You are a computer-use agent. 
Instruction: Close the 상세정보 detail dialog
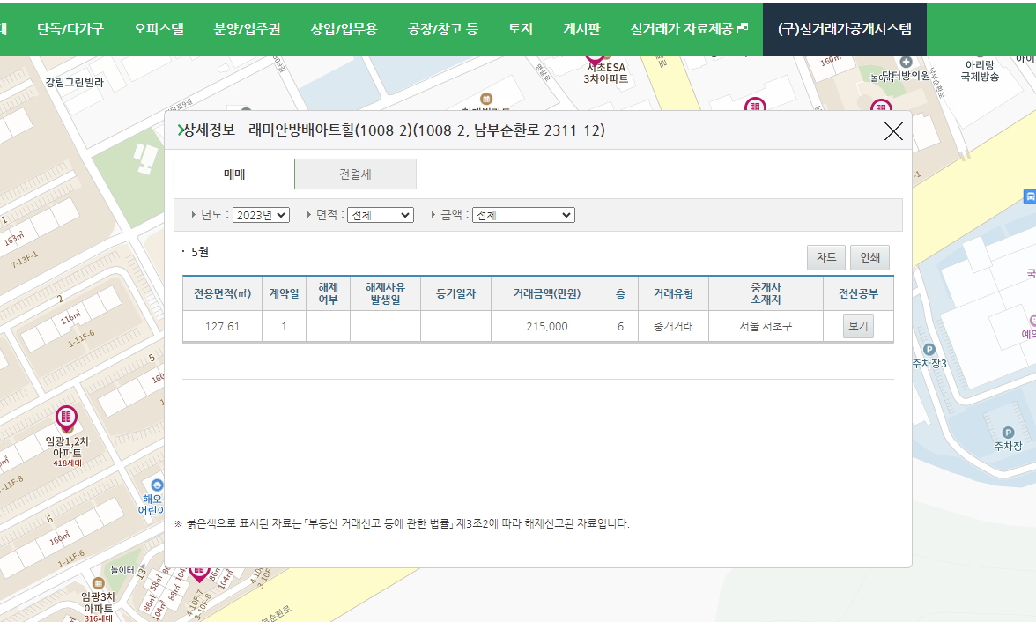[893, 130]
